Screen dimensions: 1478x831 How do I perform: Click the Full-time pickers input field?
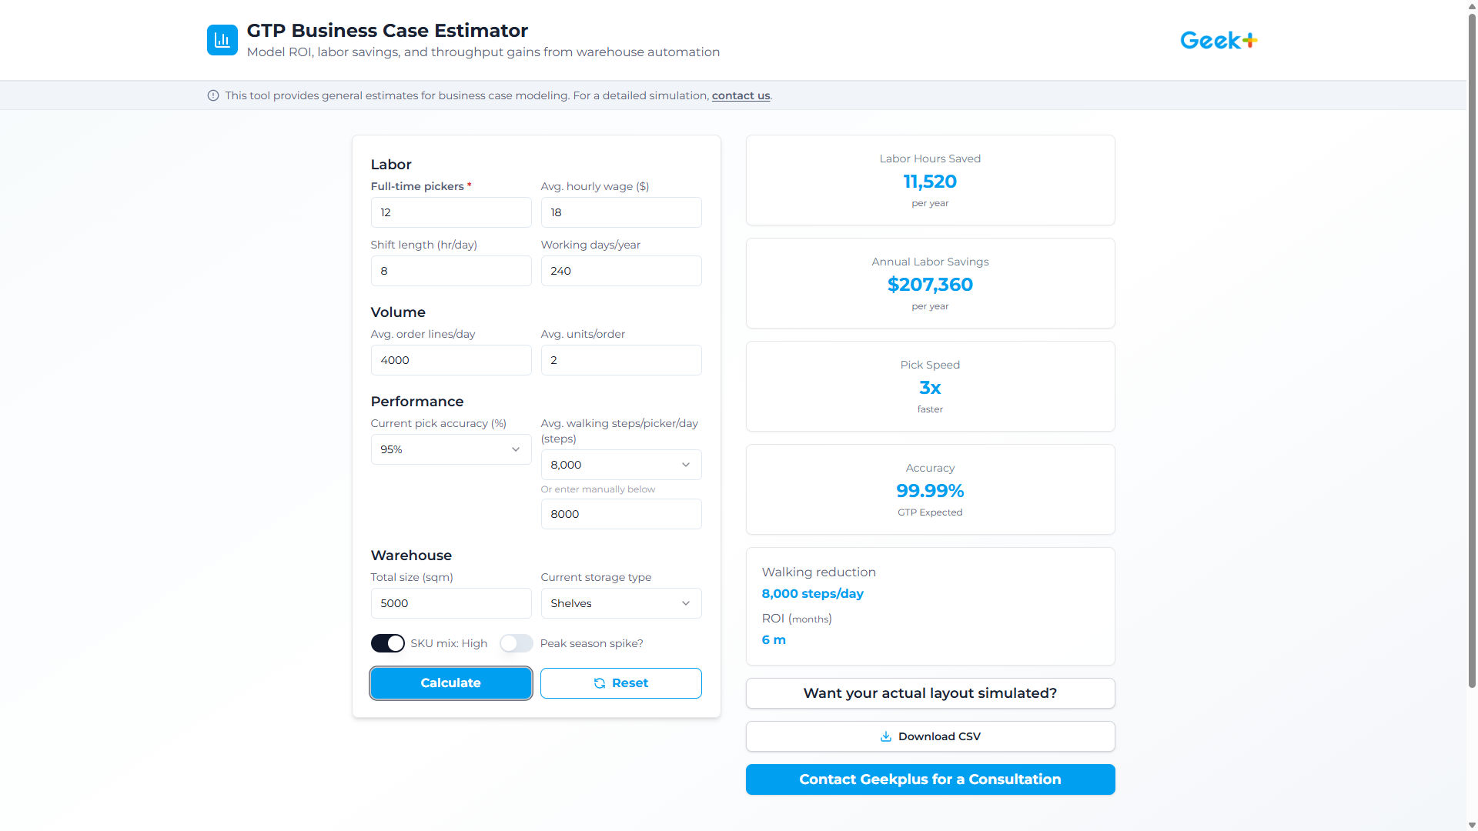click(x=450, y=212)
